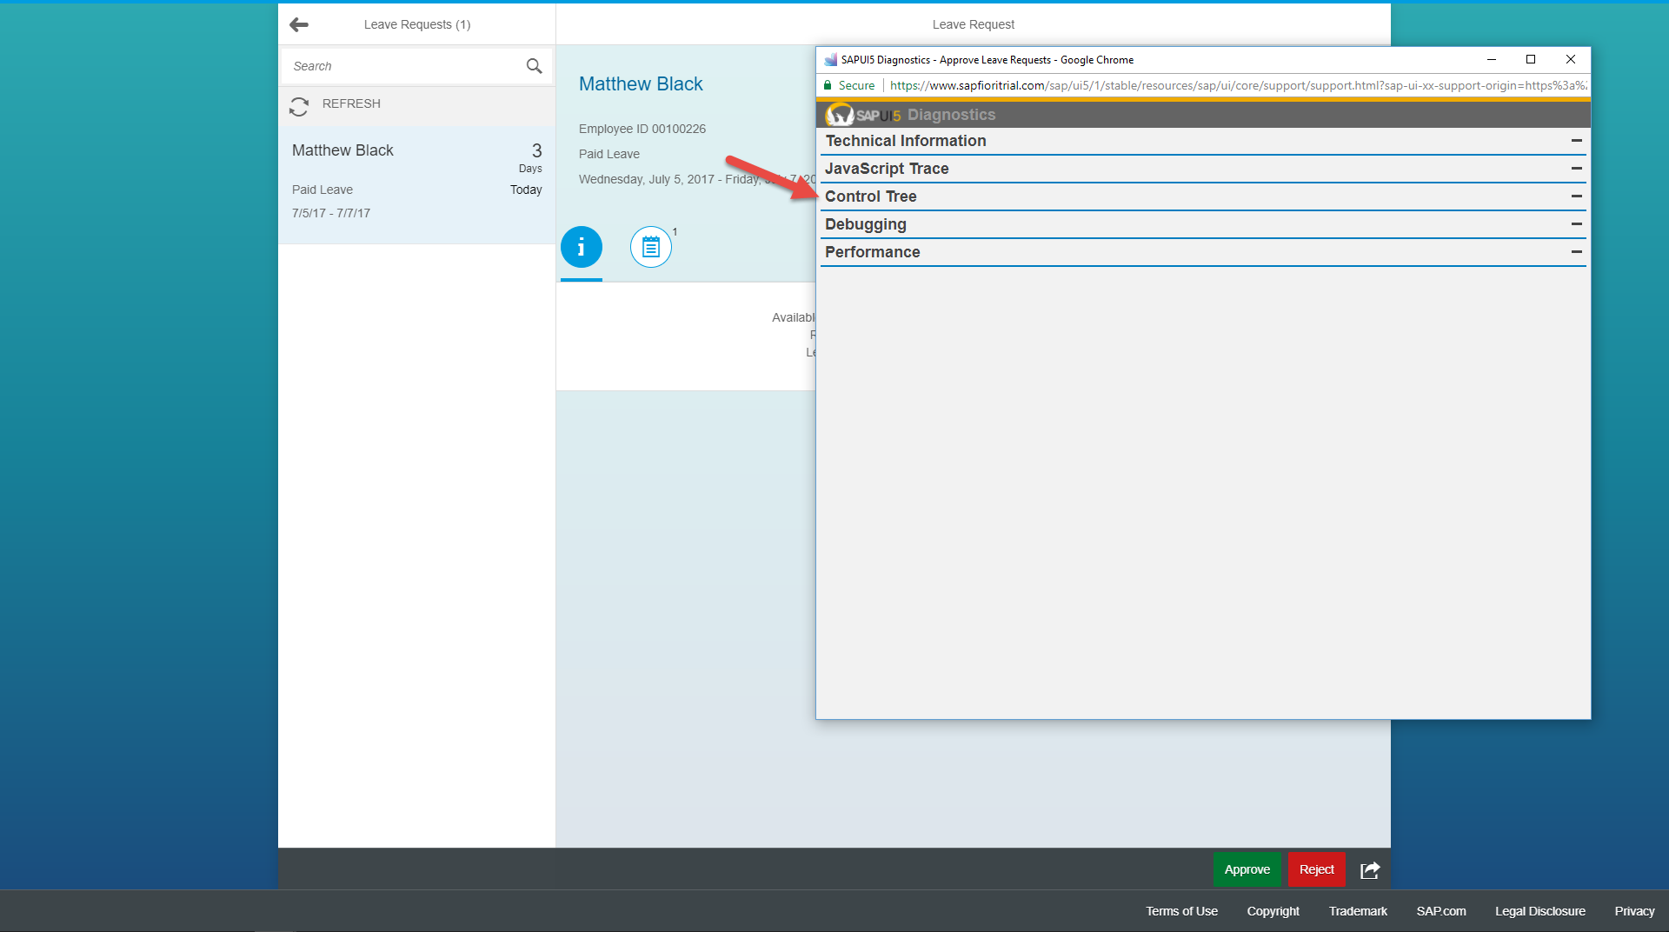Screen dimensions: 1669x932
Task: Open the Performance header
Action: coord(1203,252)
